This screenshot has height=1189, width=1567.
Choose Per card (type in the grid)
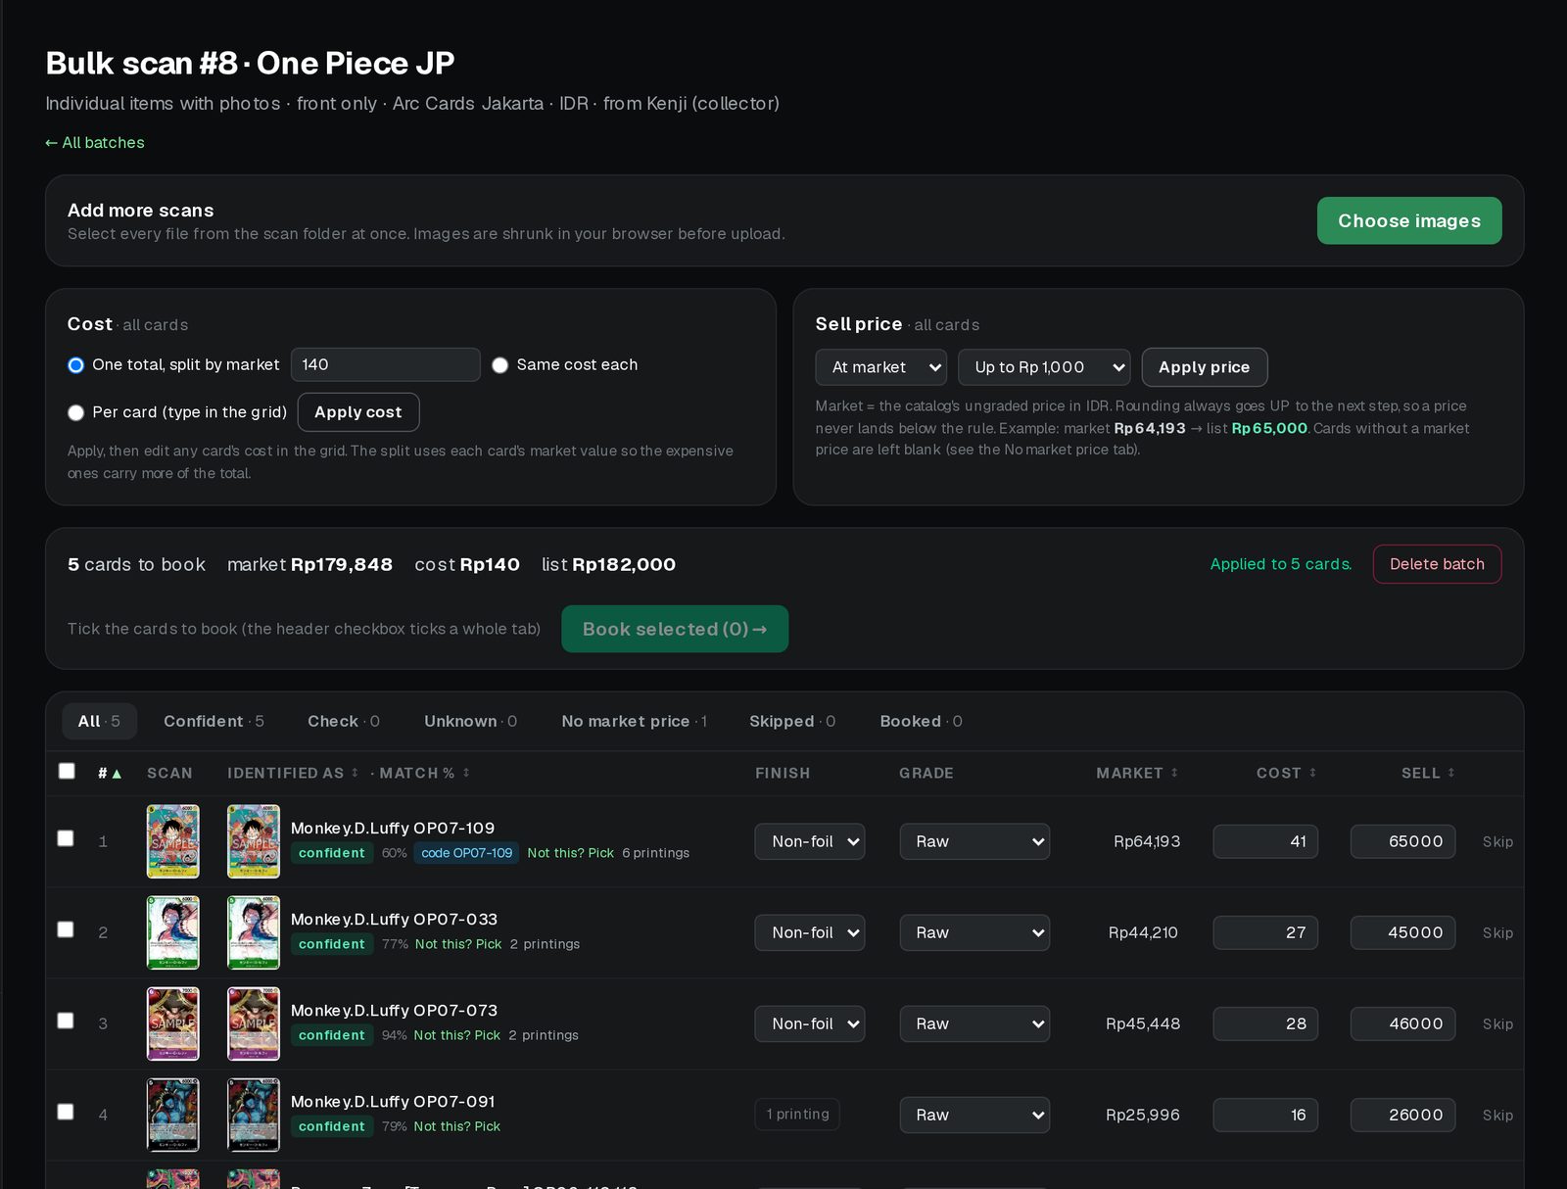(x=75, y=412)
